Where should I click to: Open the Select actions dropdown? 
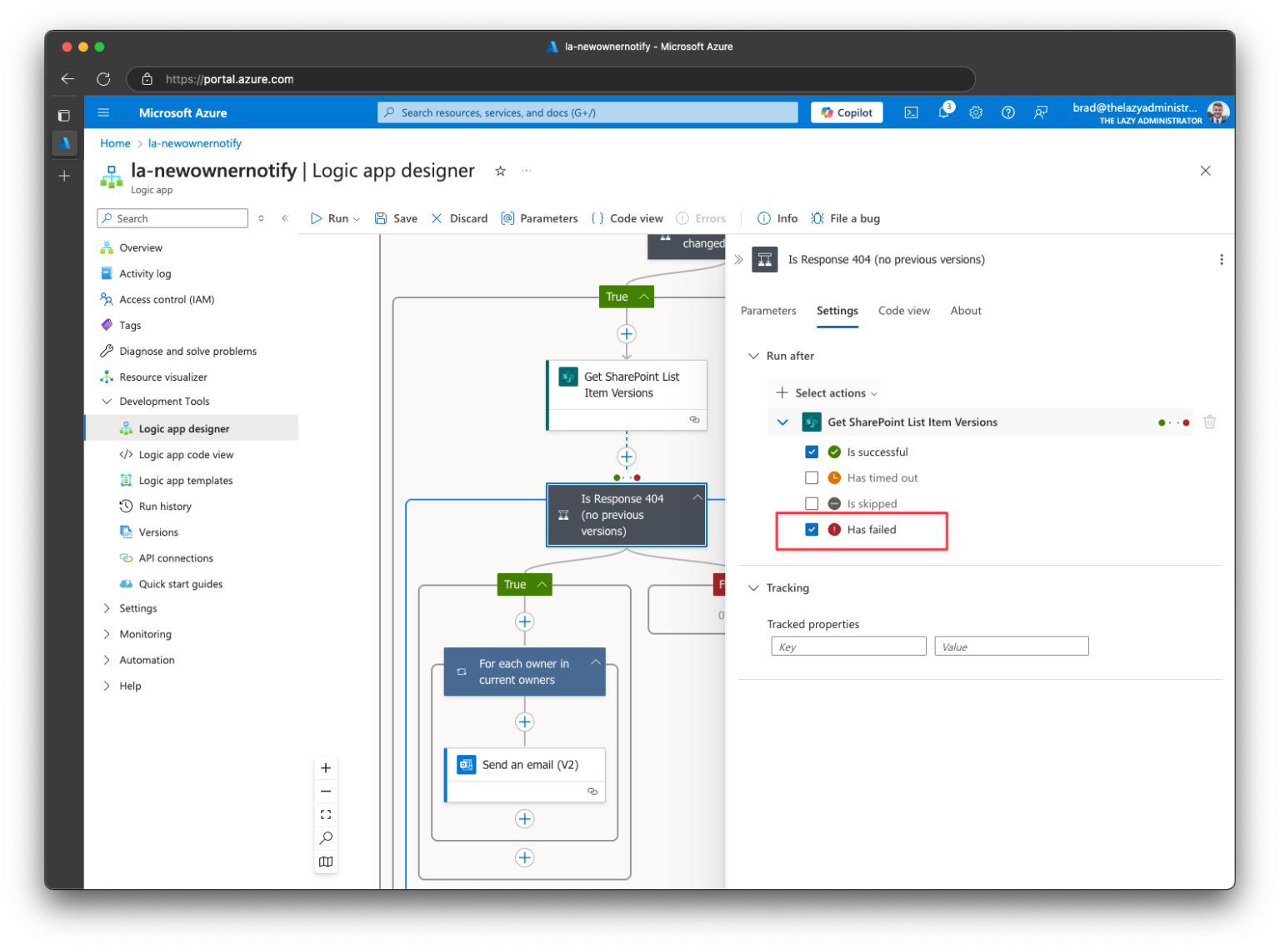click(x=827, y=393)
